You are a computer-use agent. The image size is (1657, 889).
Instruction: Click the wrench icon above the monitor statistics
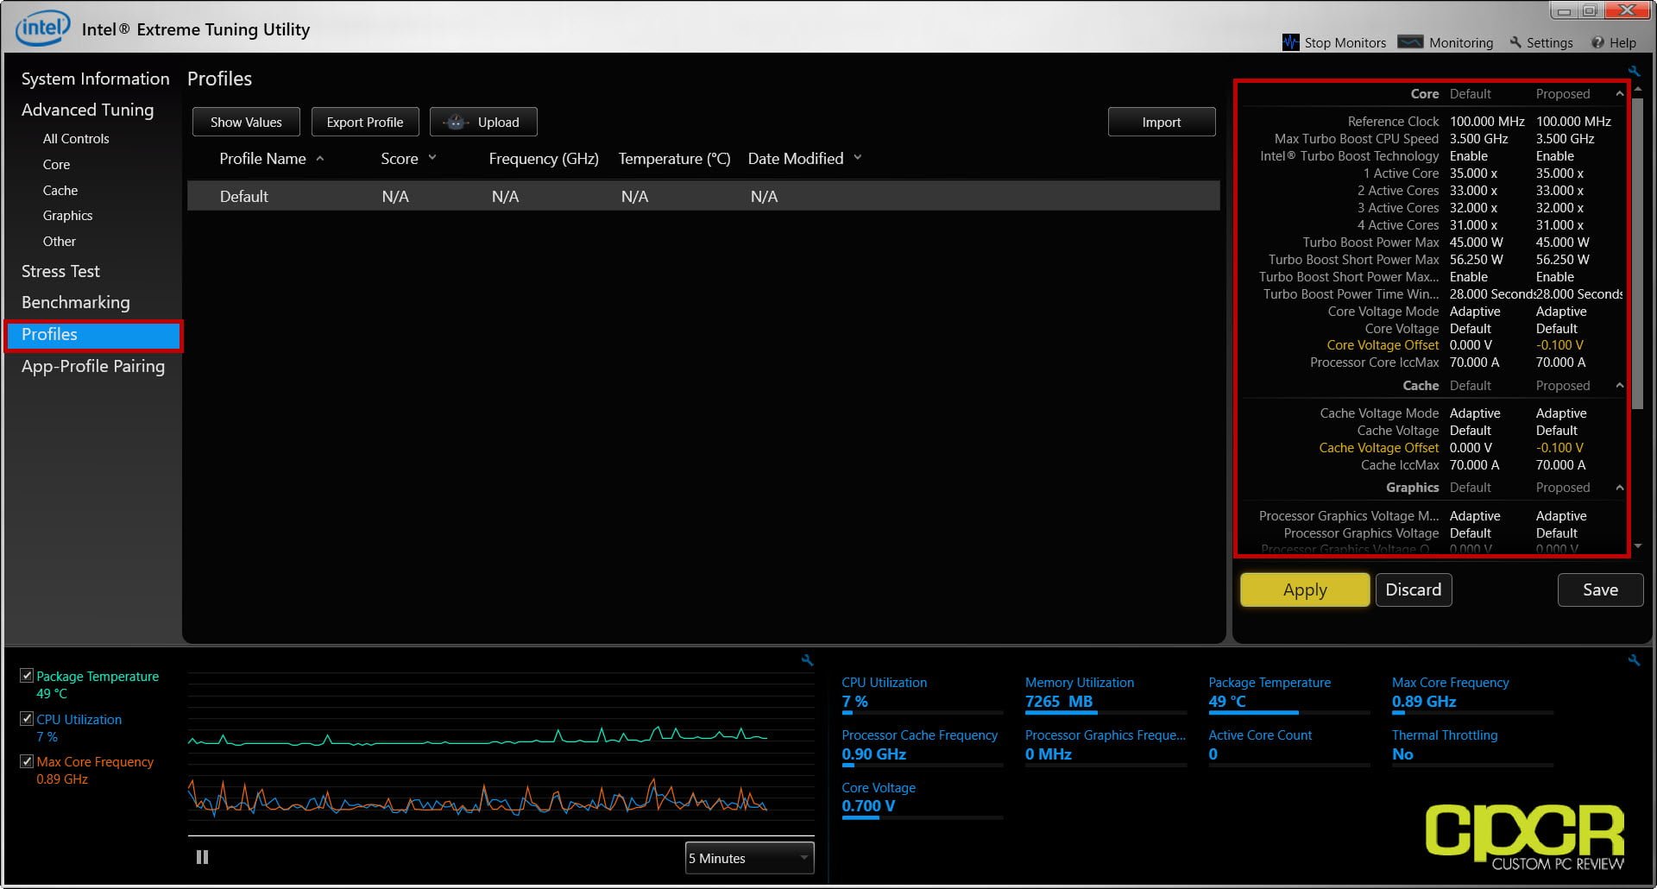click(x=1634, y=660)
